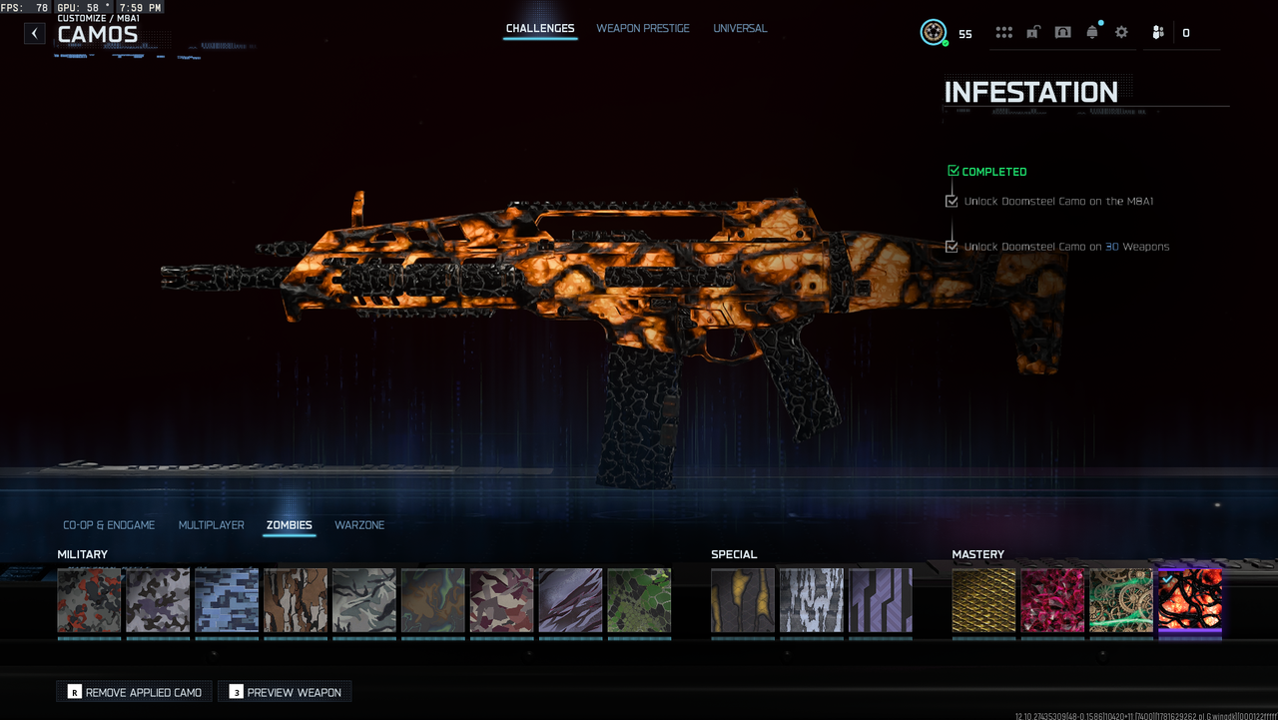Open the Universal tab
This screenshot has height=720, width=1278.
coord(740,29)
